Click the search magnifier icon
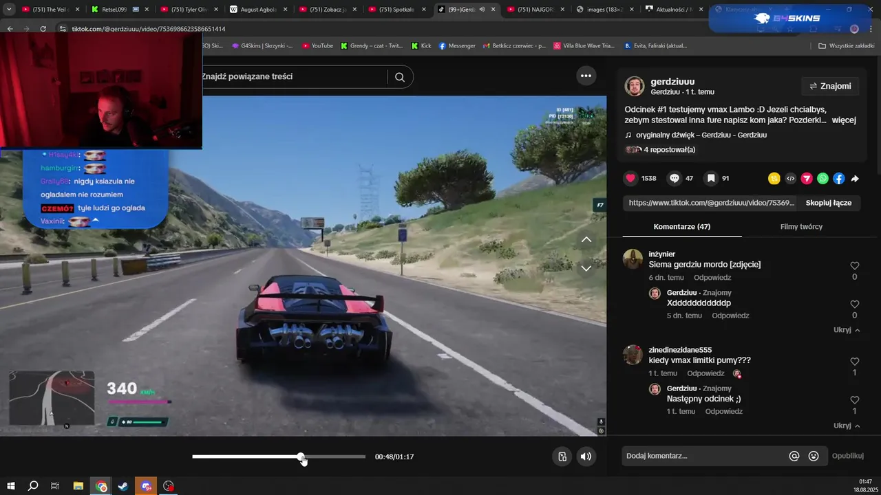 [x=400, y=77]
